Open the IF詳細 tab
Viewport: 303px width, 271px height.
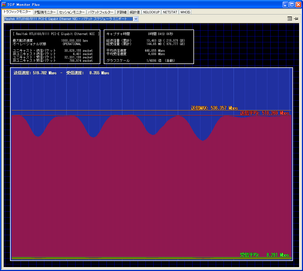tap(122, 12)
